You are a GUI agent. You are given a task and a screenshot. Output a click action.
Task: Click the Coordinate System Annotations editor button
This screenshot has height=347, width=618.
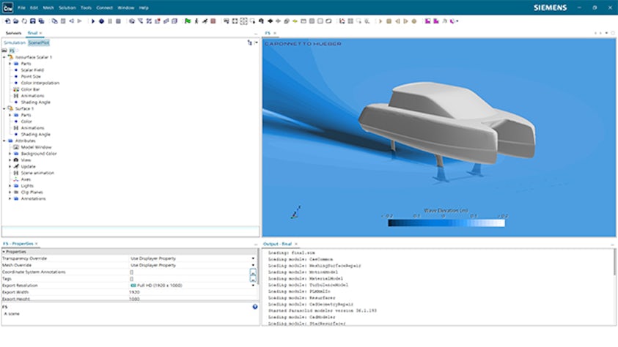click(253, 272)
